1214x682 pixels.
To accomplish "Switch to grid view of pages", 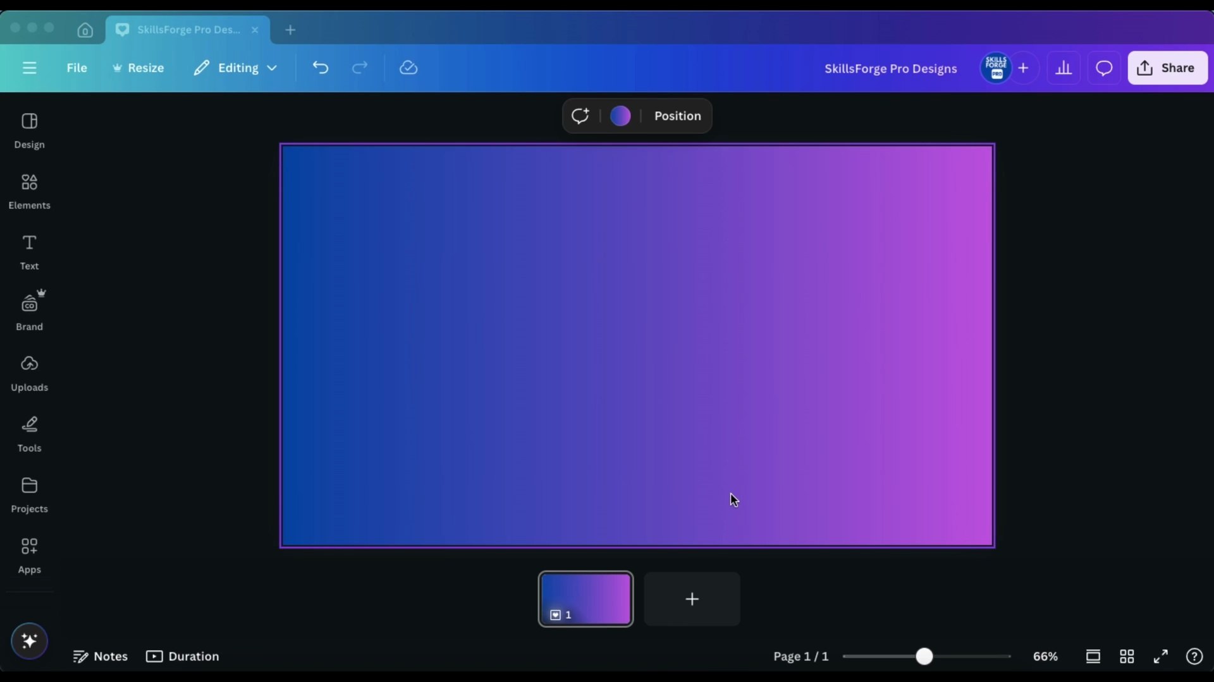I will click(x=1127, y=656).
